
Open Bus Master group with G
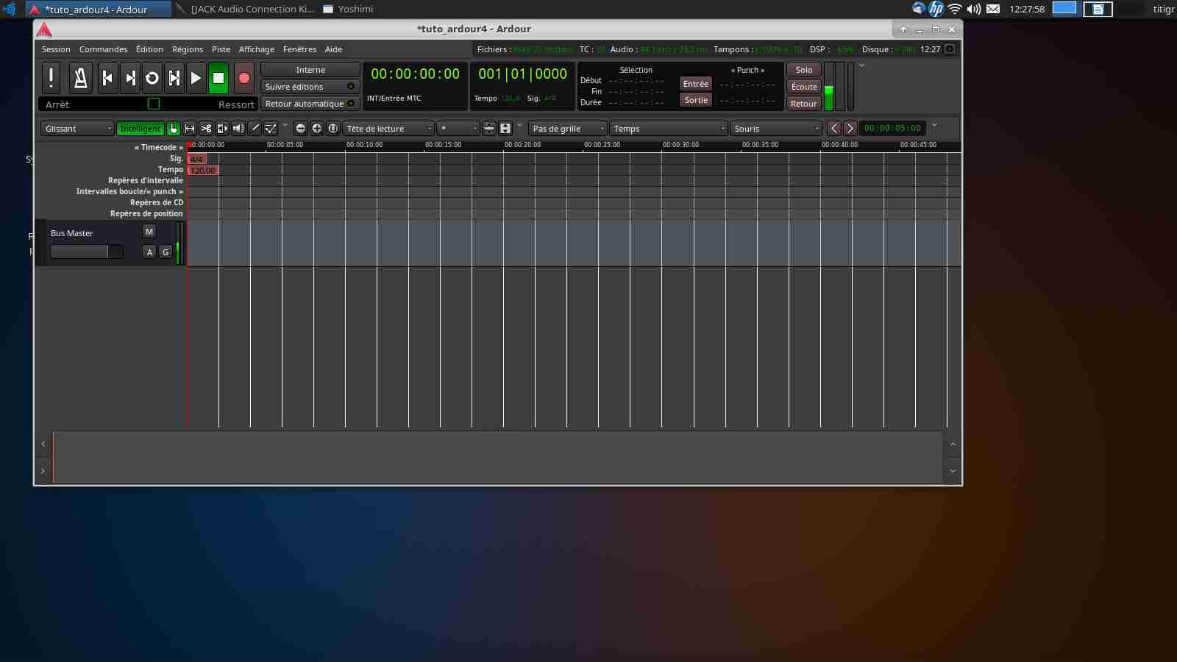point(166,252)
